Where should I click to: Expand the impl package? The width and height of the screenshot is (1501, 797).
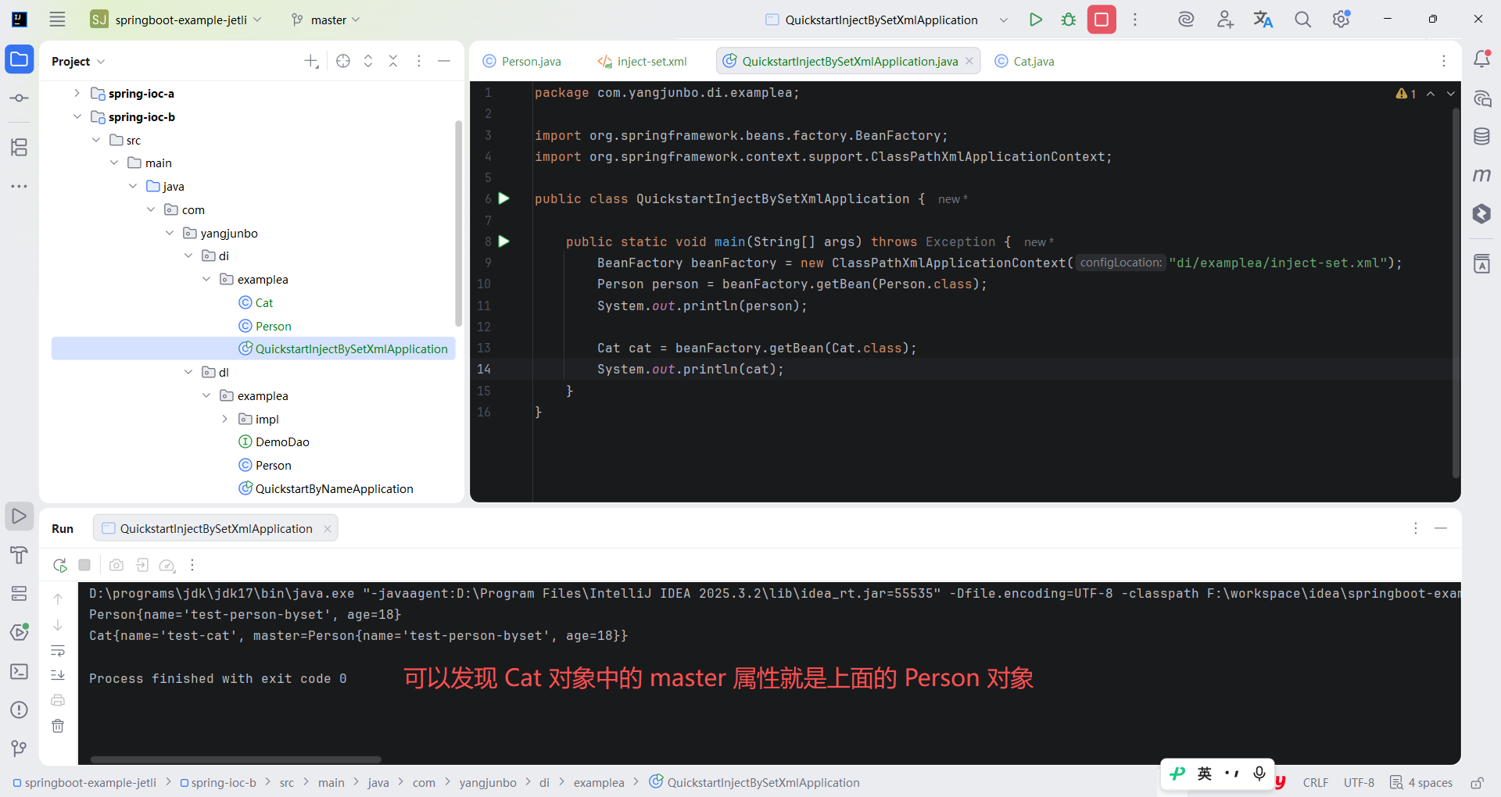224,419
